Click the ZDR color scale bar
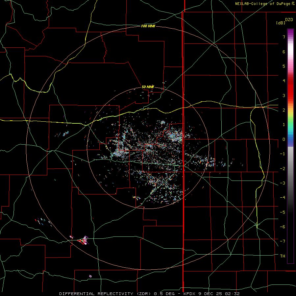This screenshot has height=296, width=296. point(290,146)
